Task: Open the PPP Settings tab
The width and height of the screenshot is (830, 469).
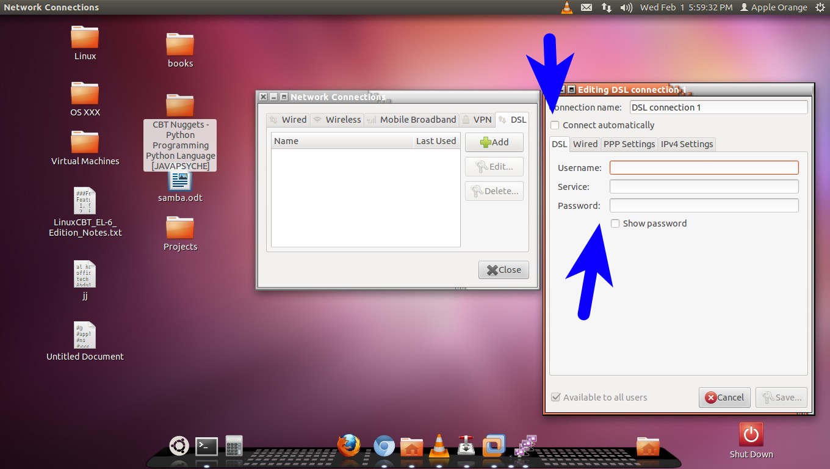Action: 629,144
